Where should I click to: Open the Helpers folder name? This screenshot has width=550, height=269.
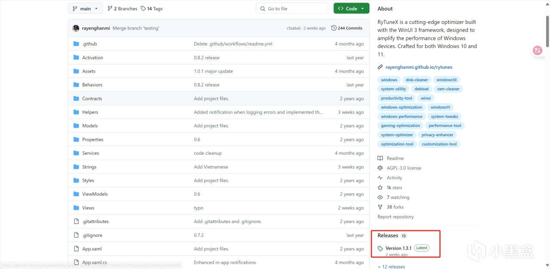tap(90, 112)
